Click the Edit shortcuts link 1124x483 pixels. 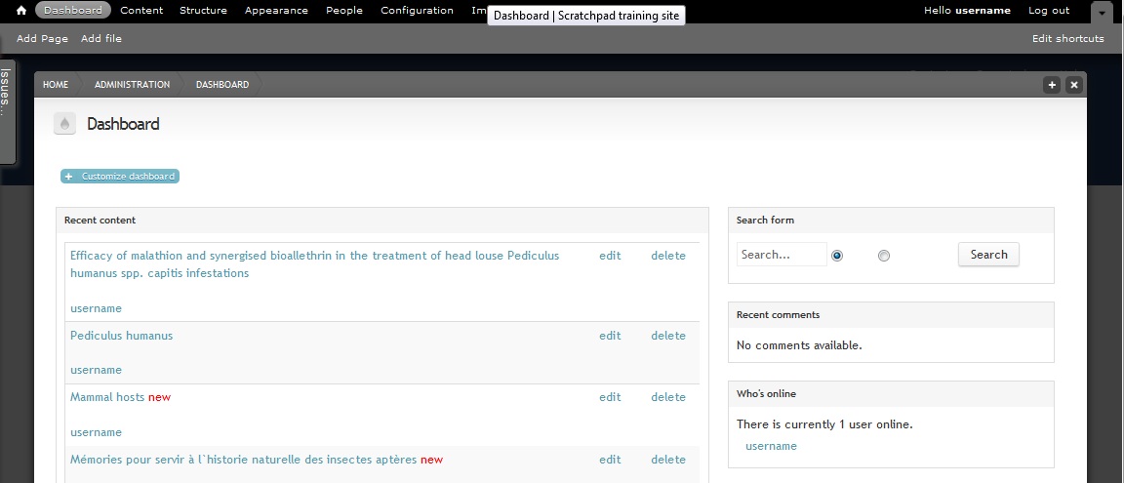1068,39
